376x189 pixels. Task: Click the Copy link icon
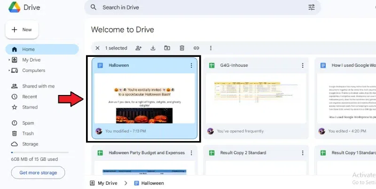click(x=196, y=48)
